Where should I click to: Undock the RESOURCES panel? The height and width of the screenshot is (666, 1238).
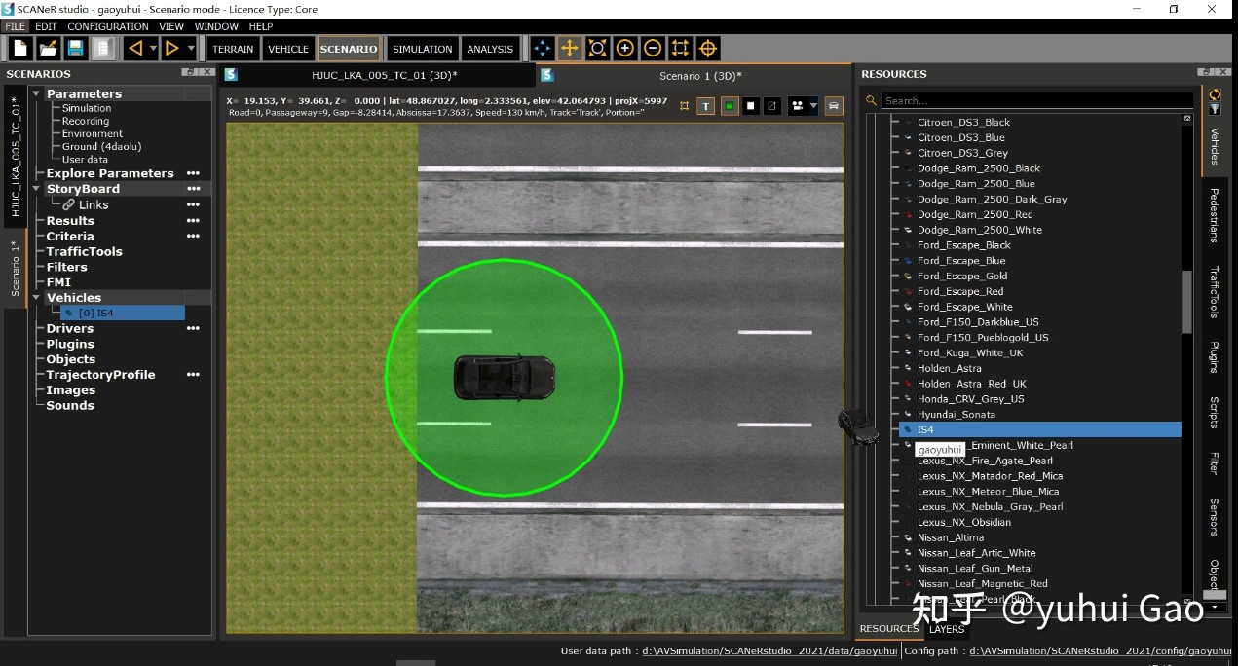(1208, 73)
